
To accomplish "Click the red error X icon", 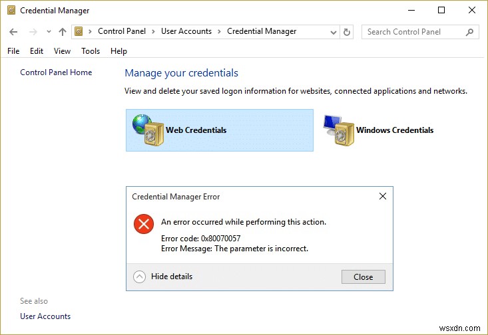I will [x=144, y=223].
